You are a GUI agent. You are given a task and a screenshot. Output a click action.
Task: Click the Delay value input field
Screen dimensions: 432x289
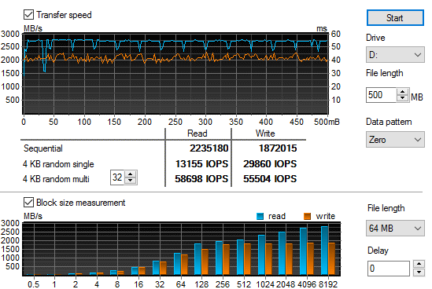pos(389,268)
